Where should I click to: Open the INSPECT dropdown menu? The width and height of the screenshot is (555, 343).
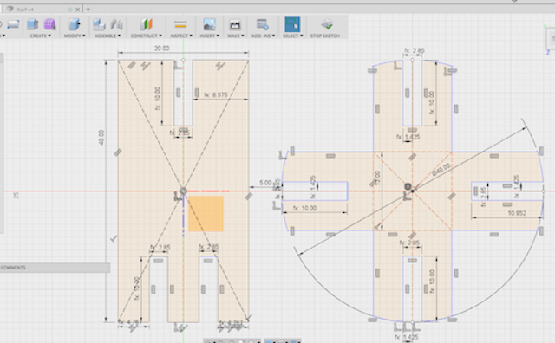[181, 36]
